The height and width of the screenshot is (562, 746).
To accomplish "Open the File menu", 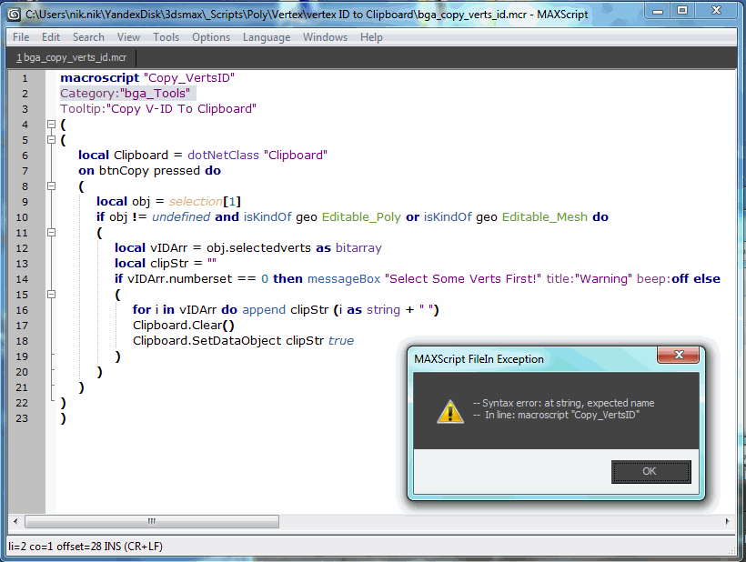I will (20, 37).
